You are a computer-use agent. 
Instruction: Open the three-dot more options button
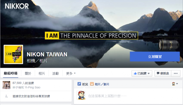coord(176,73)
